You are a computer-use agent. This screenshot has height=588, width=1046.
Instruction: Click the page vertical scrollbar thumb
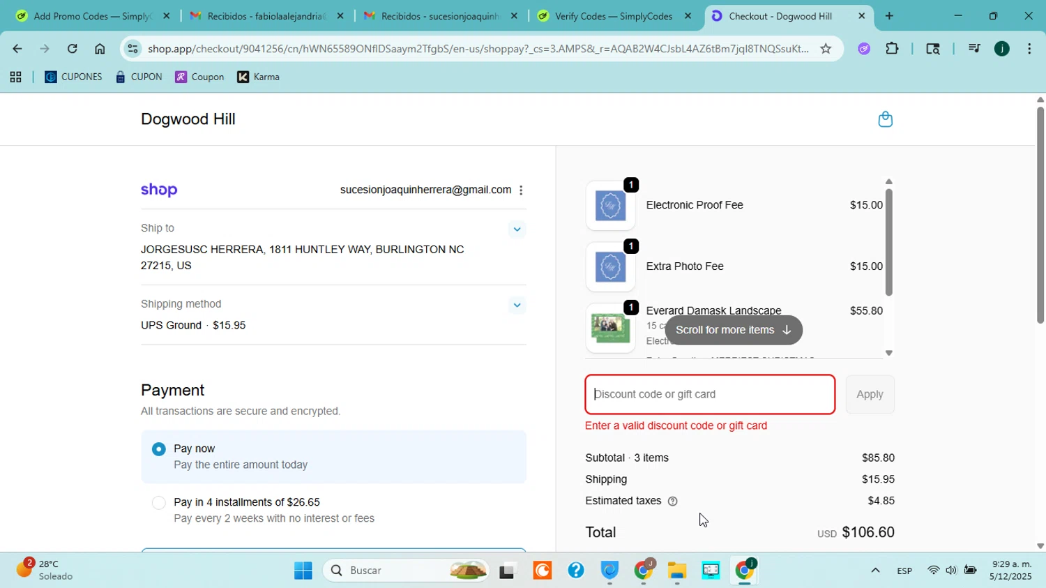coord(1040,215)
